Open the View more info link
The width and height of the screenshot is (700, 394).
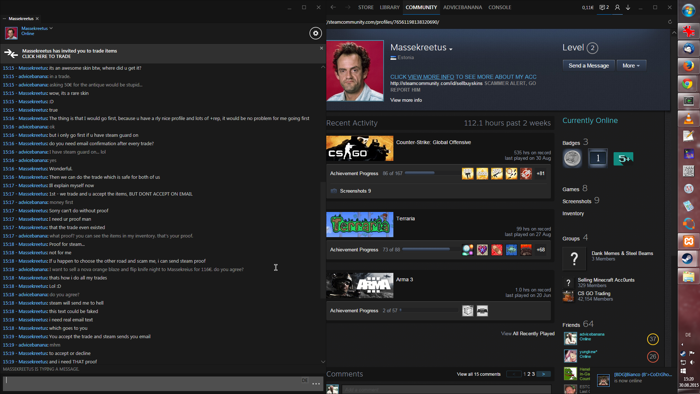pos(406,100)
